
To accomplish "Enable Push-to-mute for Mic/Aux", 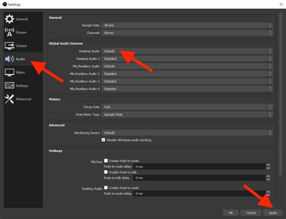I will click(x=106, y=161).
